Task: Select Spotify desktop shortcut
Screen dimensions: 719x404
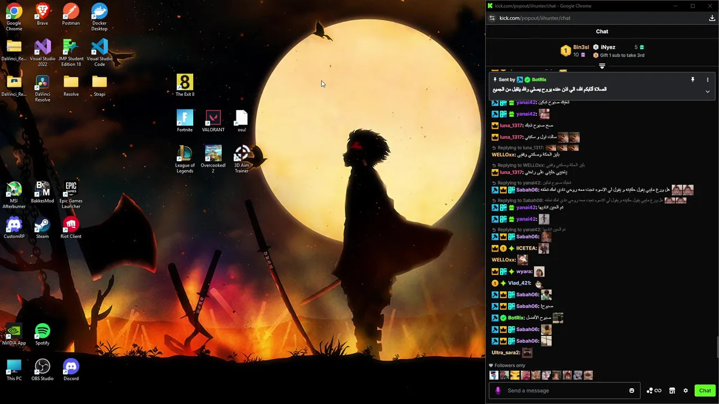Action: tap(42, 334)
